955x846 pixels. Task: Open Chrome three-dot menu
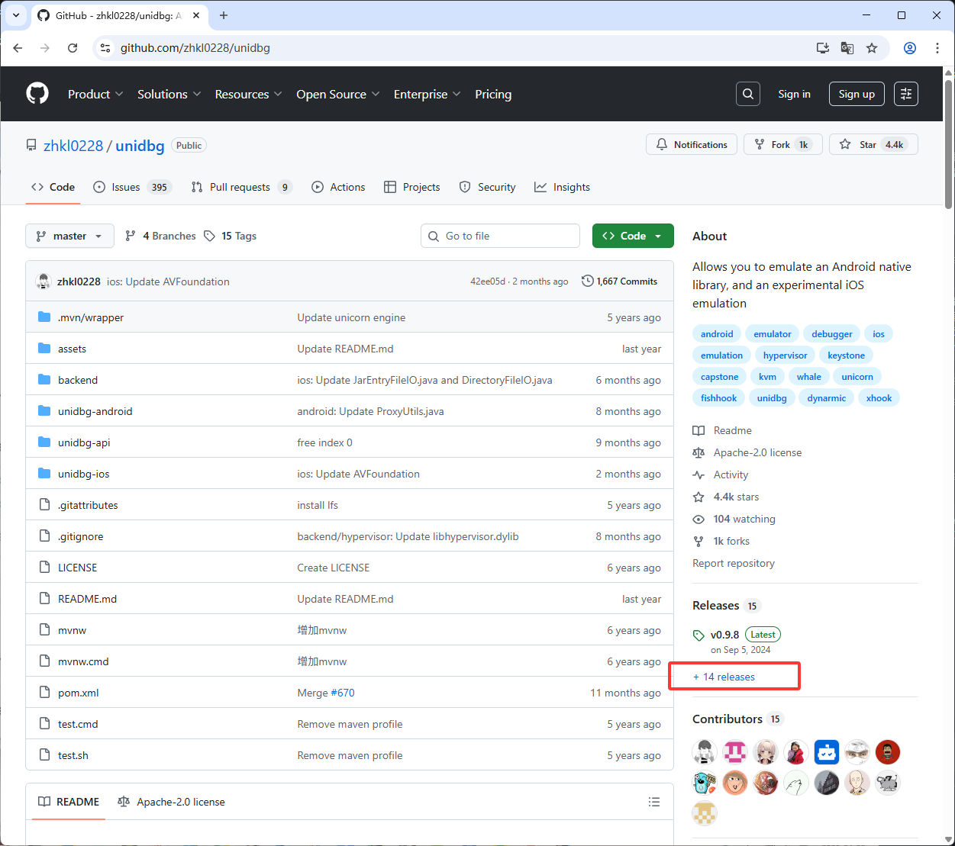coord(937,48)
